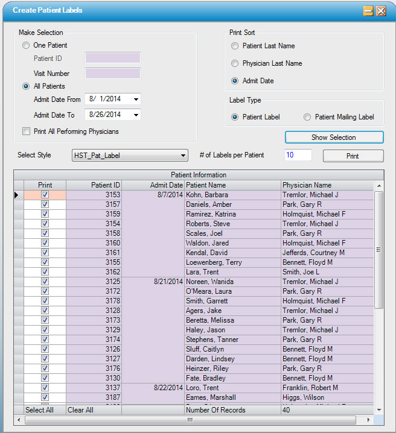Sort by Patient Name column header
Viewport: 396px width, 433px height.
232,185
